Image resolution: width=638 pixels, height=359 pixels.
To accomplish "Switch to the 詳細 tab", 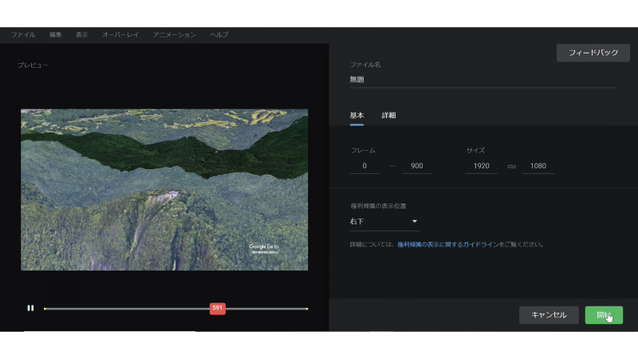I will (x=388, y=116).
